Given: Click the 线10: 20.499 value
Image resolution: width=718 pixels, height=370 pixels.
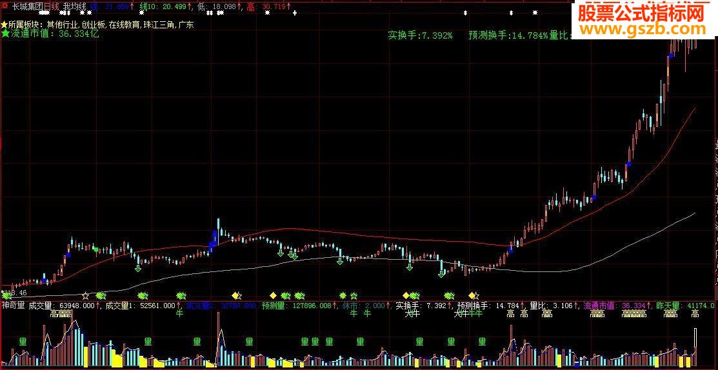Looking at the screenshot, I should click(x=163, y=7).
